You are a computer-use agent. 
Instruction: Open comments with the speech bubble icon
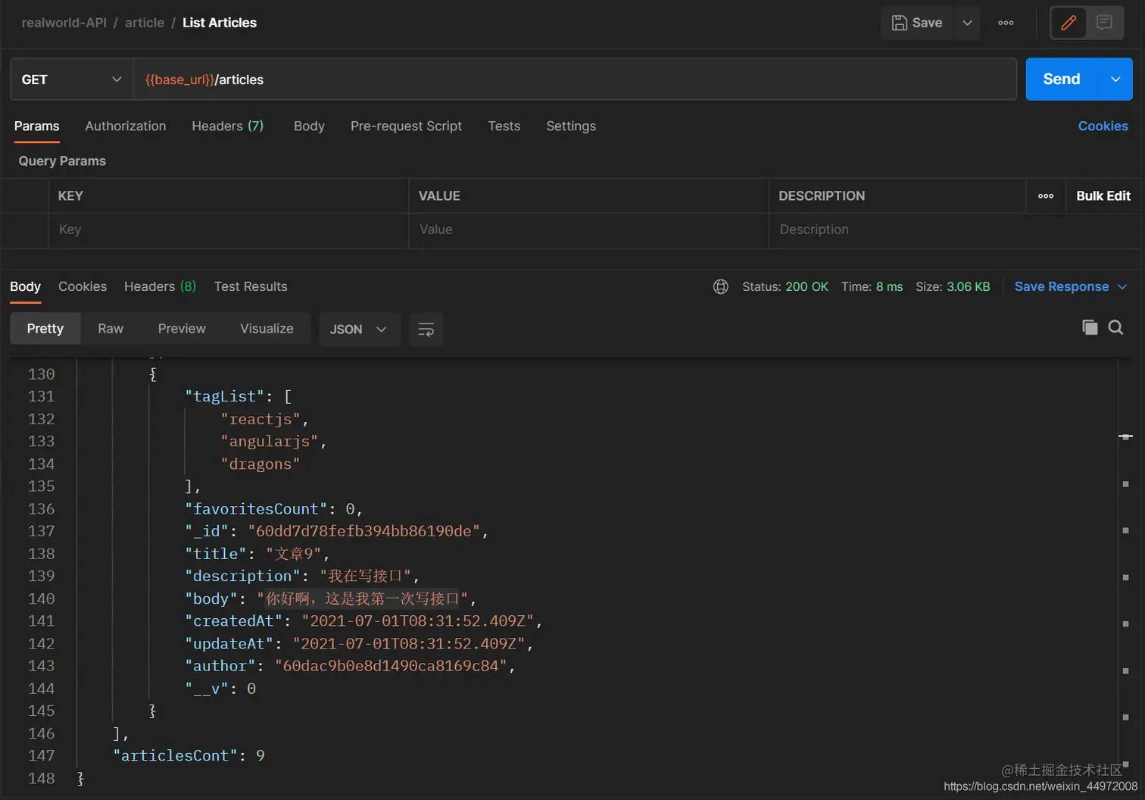[1104, 23]
